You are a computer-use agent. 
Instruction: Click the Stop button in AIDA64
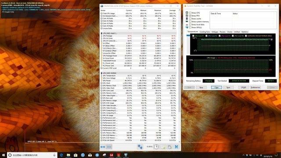click(x=201, y=87)
